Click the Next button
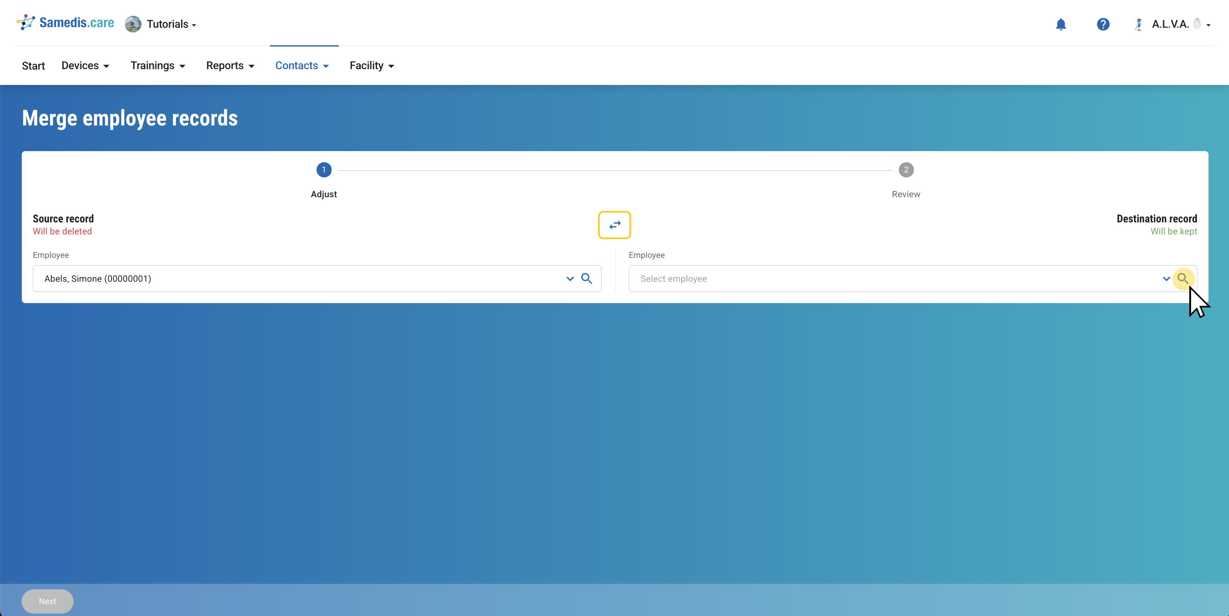The image size is (1229, 616). pyautogui.click(x=47, y=601)
